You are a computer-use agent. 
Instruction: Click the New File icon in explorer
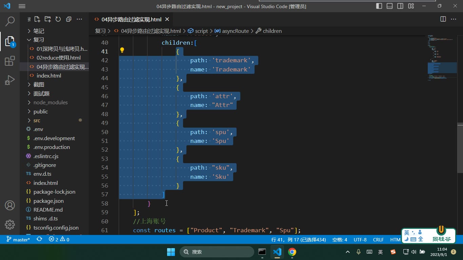[37, 19]
